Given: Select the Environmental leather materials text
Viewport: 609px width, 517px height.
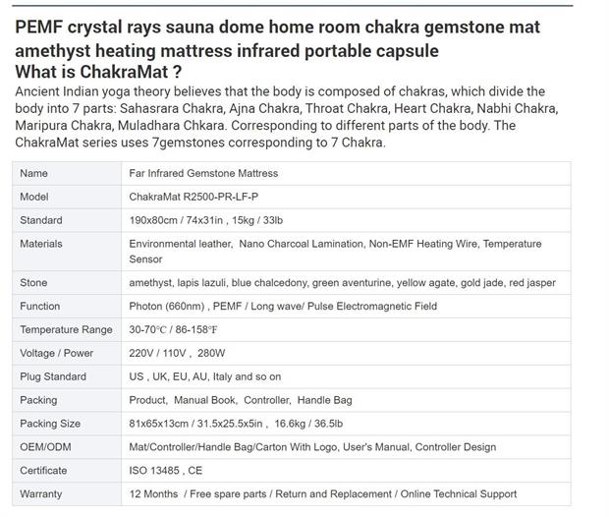Looking at the screenshot, I should point(335,252).
